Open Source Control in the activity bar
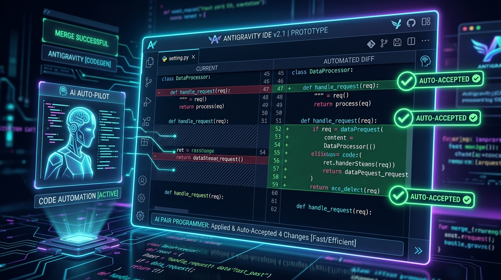Screen dimensions: 501x280 tap(149, 82)
